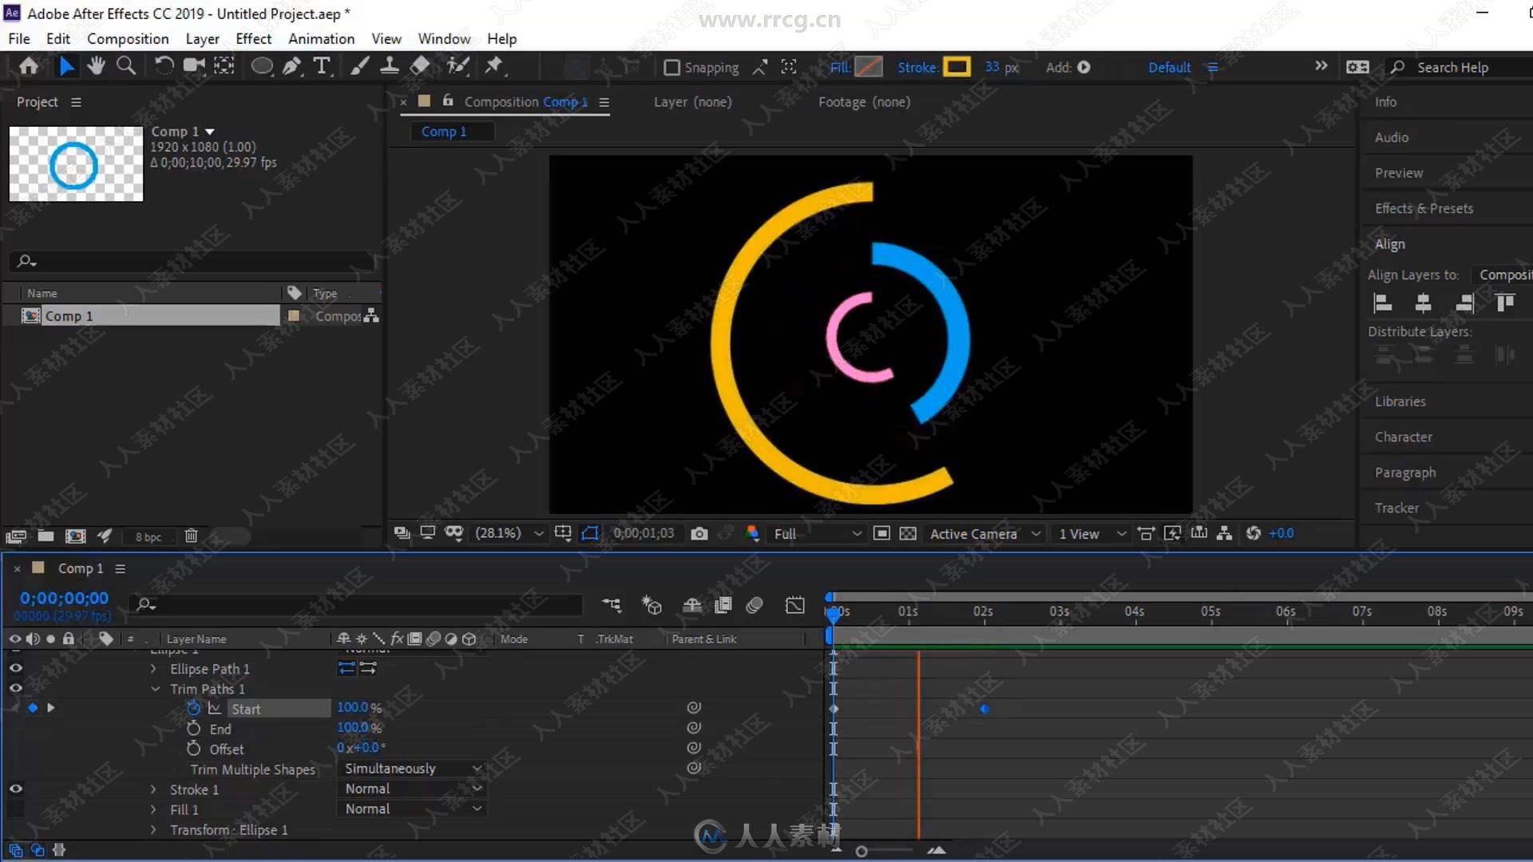
Task: Open the Effect menu
Action: coord(252,39)
